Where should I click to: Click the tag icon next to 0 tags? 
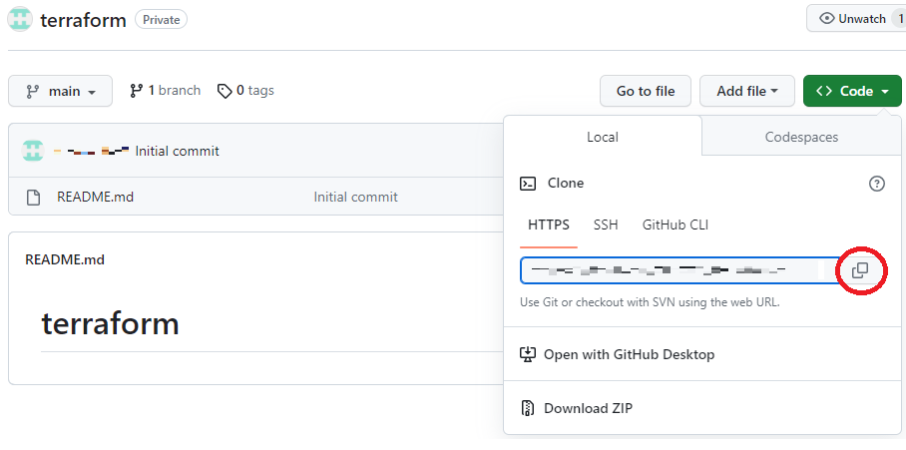(225, 91)
